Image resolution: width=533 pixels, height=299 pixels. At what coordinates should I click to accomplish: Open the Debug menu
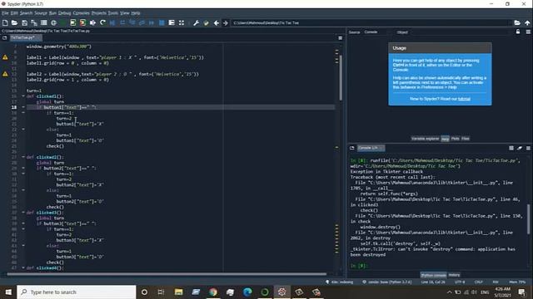point(64,13)
